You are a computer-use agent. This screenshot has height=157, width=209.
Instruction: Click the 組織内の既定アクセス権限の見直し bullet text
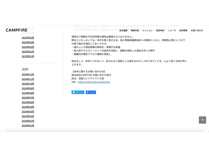click(x=91, y=54)
